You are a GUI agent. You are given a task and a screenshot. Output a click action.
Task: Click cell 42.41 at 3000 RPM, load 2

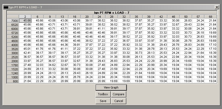coord(25,53)
